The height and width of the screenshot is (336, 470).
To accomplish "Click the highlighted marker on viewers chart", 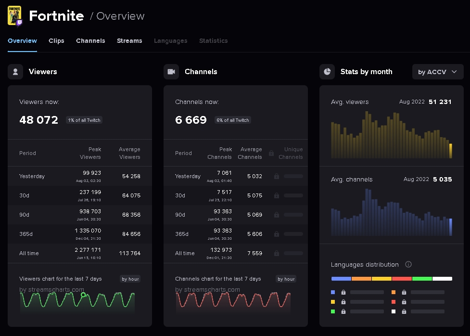I will (83, 295).
